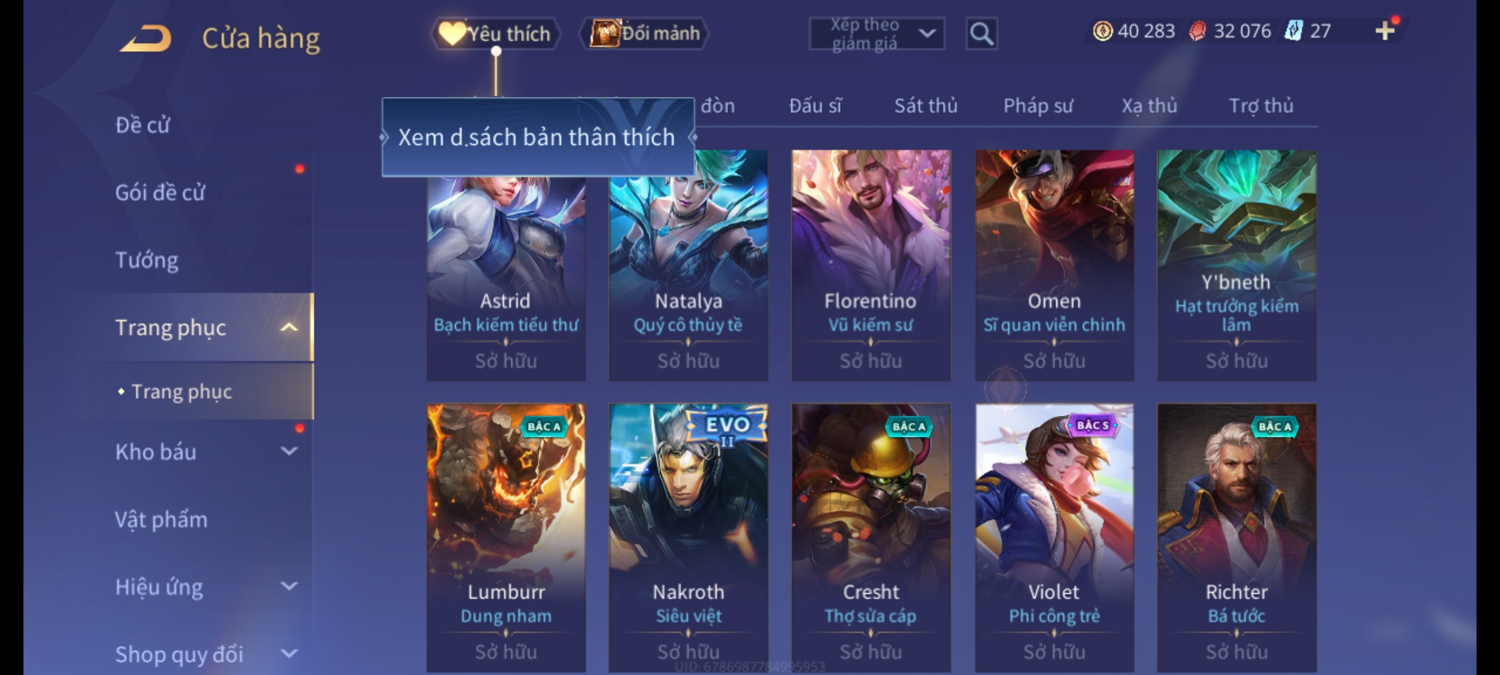This screenshot has width=1500, height=675.
Task: Tap the back arrow beside Cửa hàng
Action: point(146,38)
